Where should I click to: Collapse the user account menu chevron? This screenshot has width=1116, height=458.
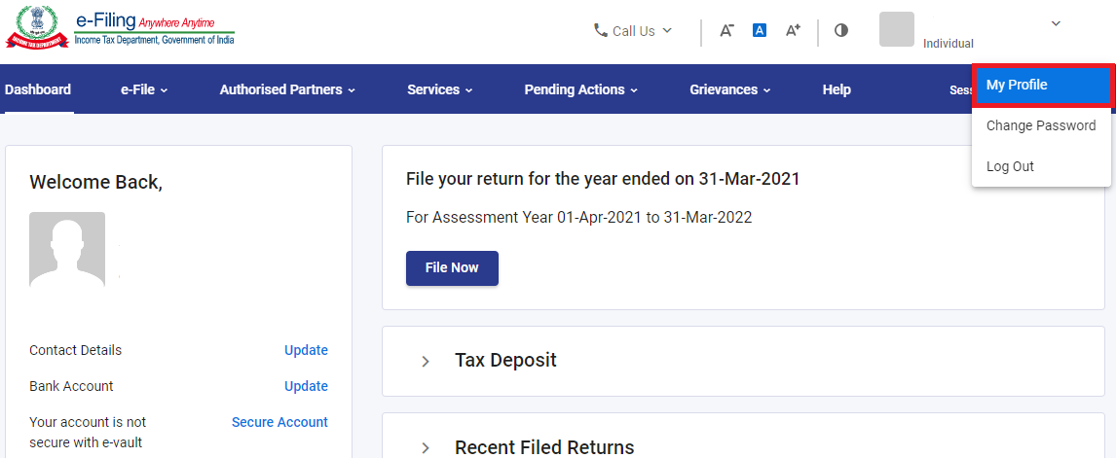(1056, 23)
